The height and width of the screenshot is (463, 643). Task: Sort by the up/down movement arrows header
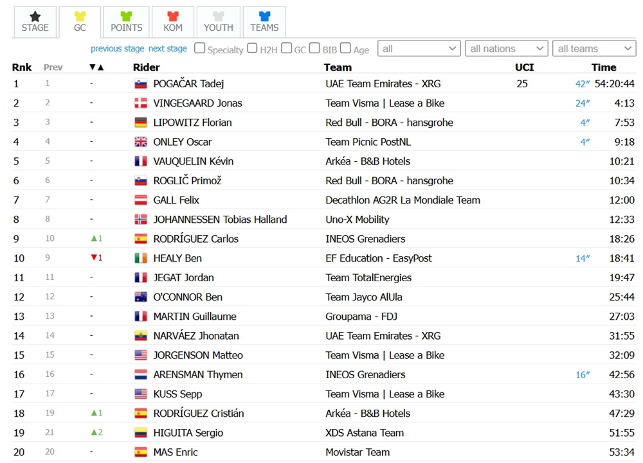tap(96, 67)
